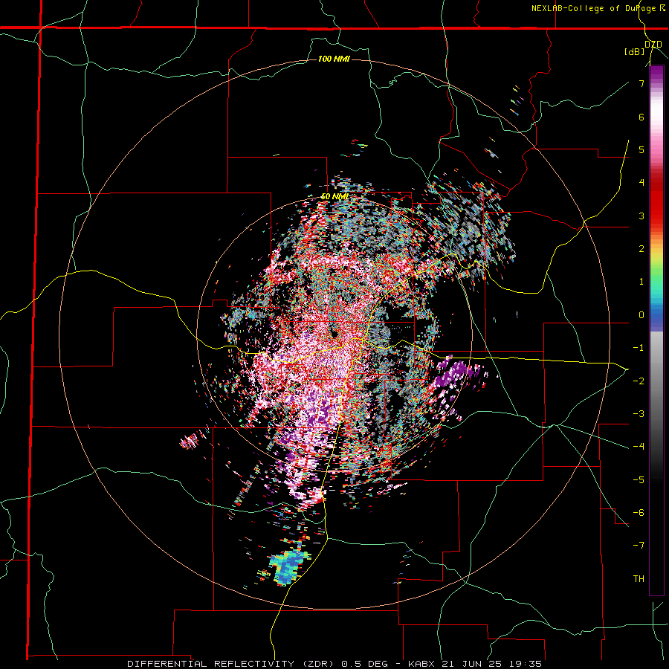
Task: Click the TH label on color scale
Action: point(639,579)
